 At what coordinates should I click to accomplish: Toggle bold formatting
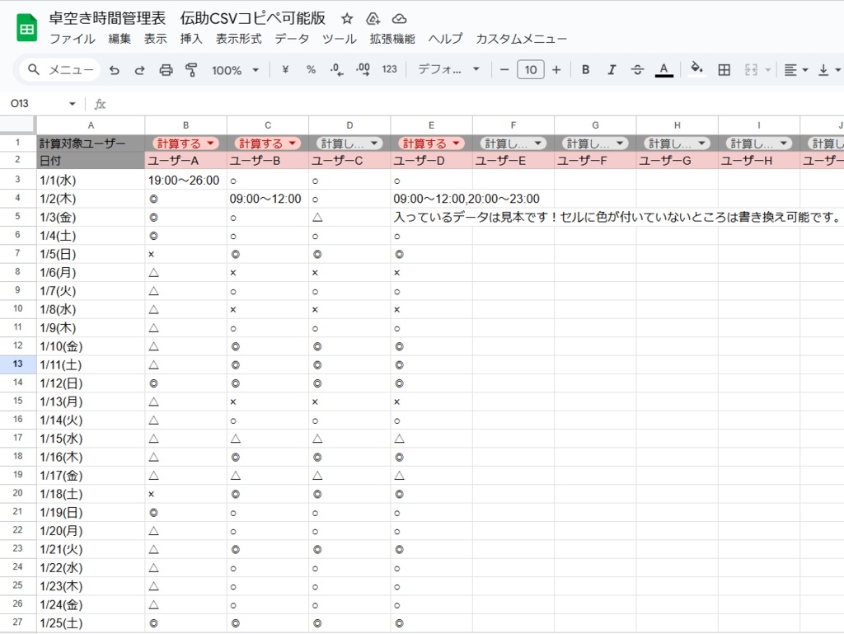click(x=586, y=70)
